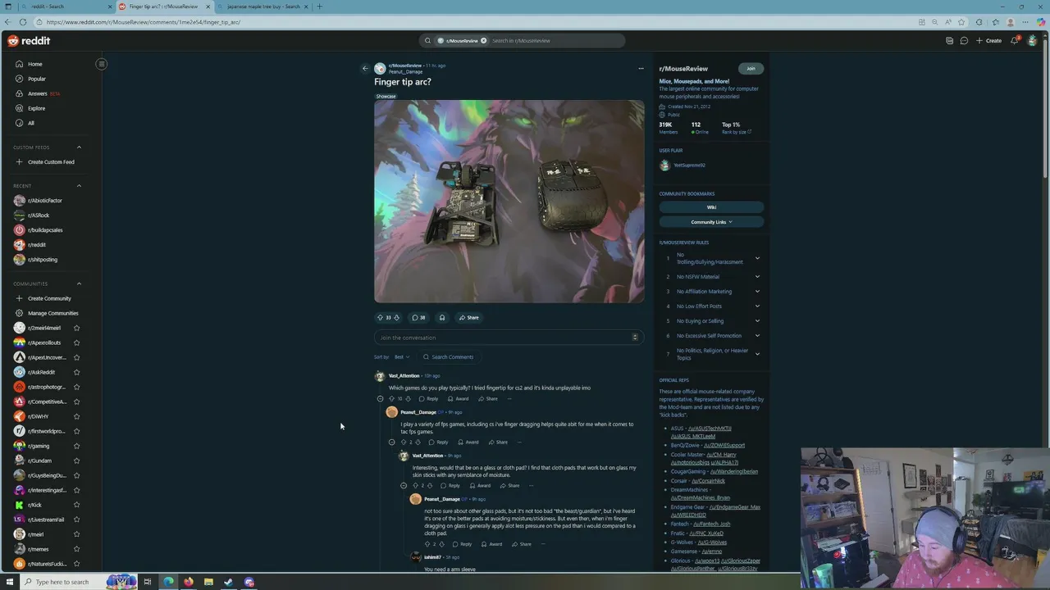1050x590 pixels.
Task: Expand rule 6 No Excessive Self Promotion
Action: click(757, 336)
